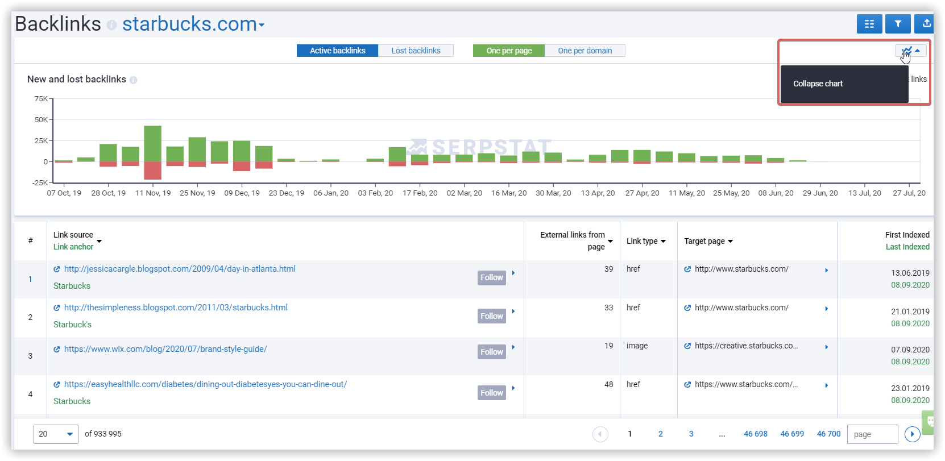Click anchor text Starbuck's in row 2
Viewport: 945px width, 461px height.
pyautogui.click(x=72, y=325)
